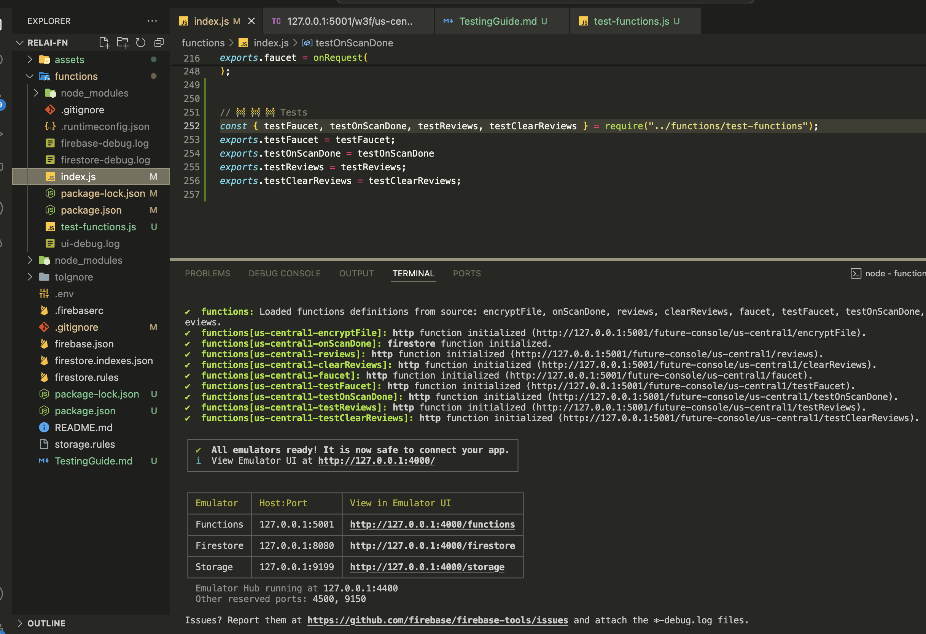The width and height of the screenshot is (926, 634).
Task: Click the JS icon of test-functions.js in Explorer
Action: tap(50, 227)
